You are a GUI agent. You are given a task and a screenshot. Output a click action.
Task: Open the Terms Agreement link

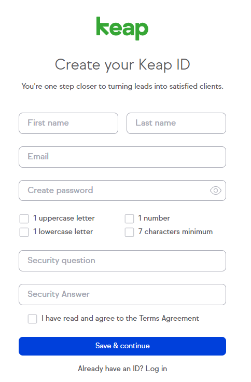169,318
